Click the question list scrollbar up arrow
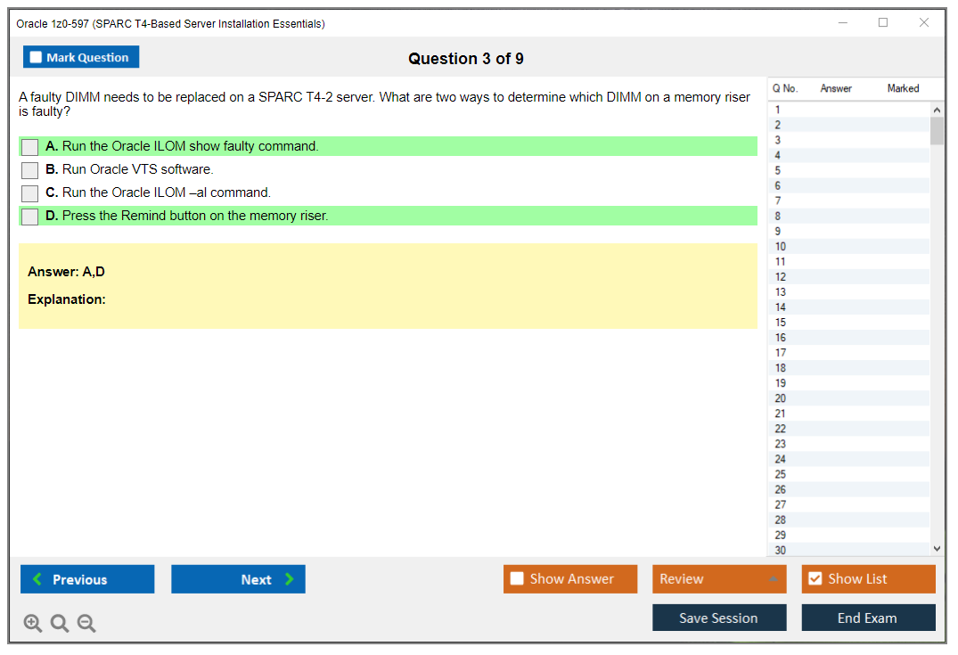The height and width of the screenshot is (655, 958). click(937, 109)
